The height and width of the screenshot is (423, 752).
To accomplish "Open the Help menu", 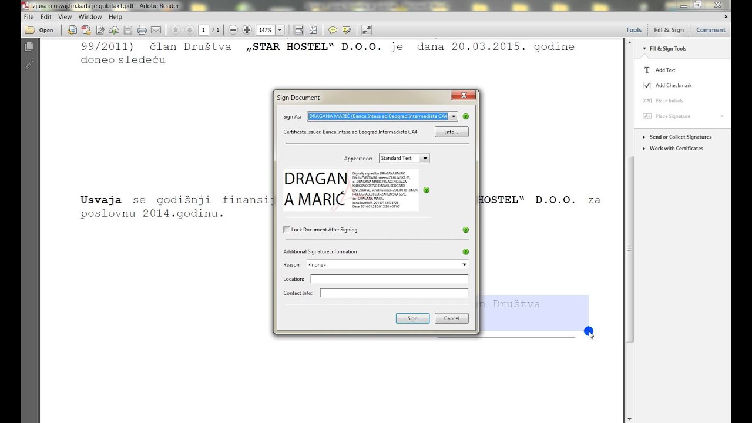I will (x=115, y=17).
